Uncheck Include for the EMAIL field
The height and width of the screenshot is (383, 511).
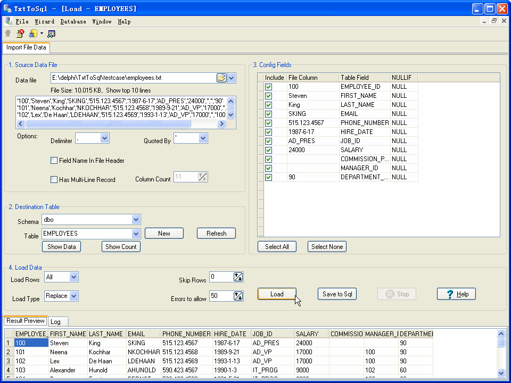pos(268,114)
